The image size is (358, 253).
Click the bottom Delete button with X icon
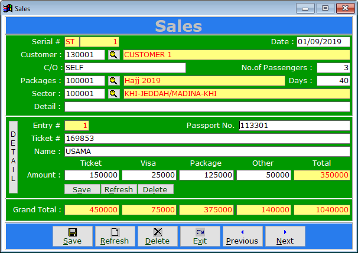[158, 236]
